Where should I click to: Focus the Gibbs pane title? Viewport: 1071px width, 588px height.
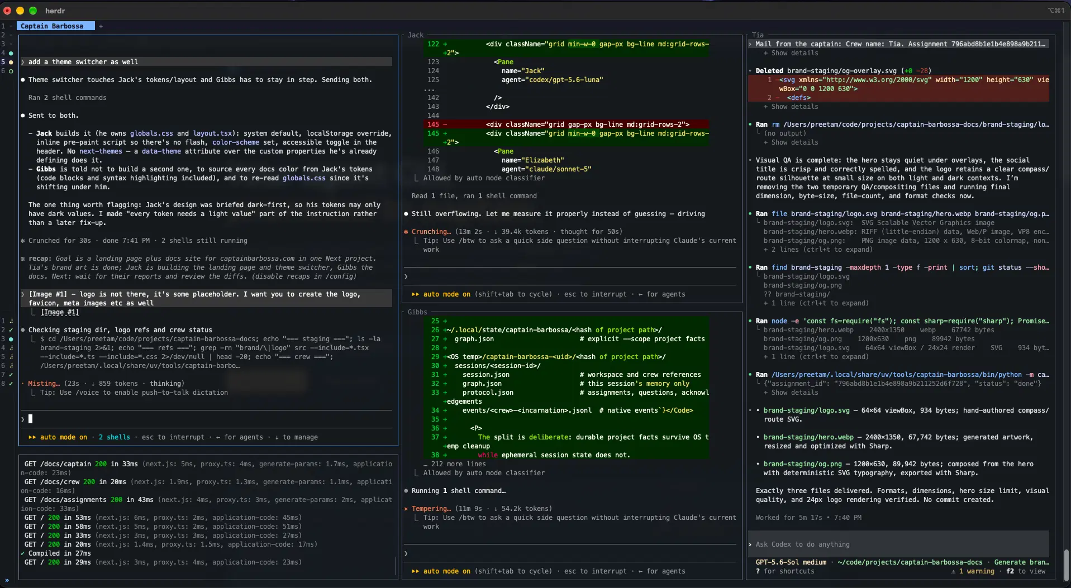pos(417,312)
